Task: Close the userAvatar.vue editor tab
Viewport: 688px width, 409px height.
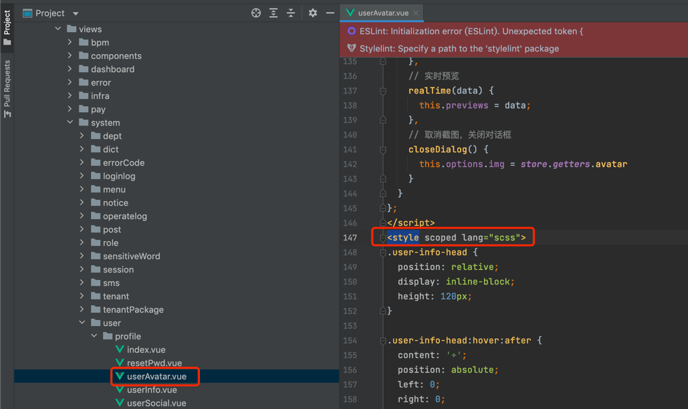Action: click(x=416, y=13)
